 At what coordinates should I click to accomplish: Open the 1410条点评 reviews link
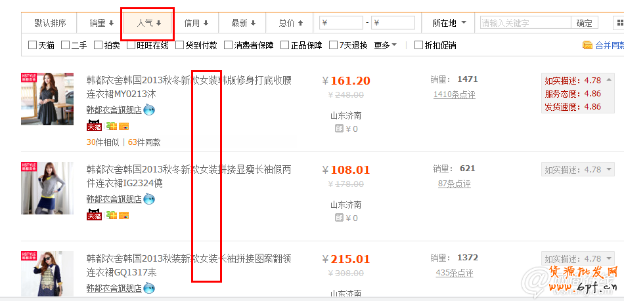(x=454, y=94)
